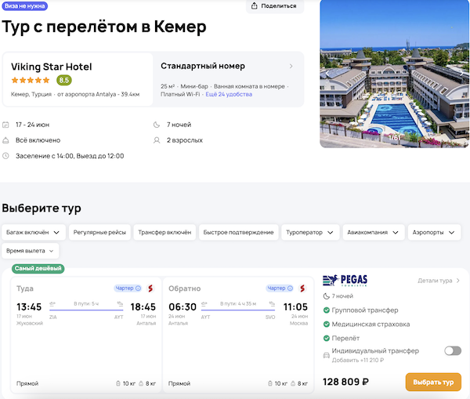Click the five-star hotel rating

tap(31, 80)
